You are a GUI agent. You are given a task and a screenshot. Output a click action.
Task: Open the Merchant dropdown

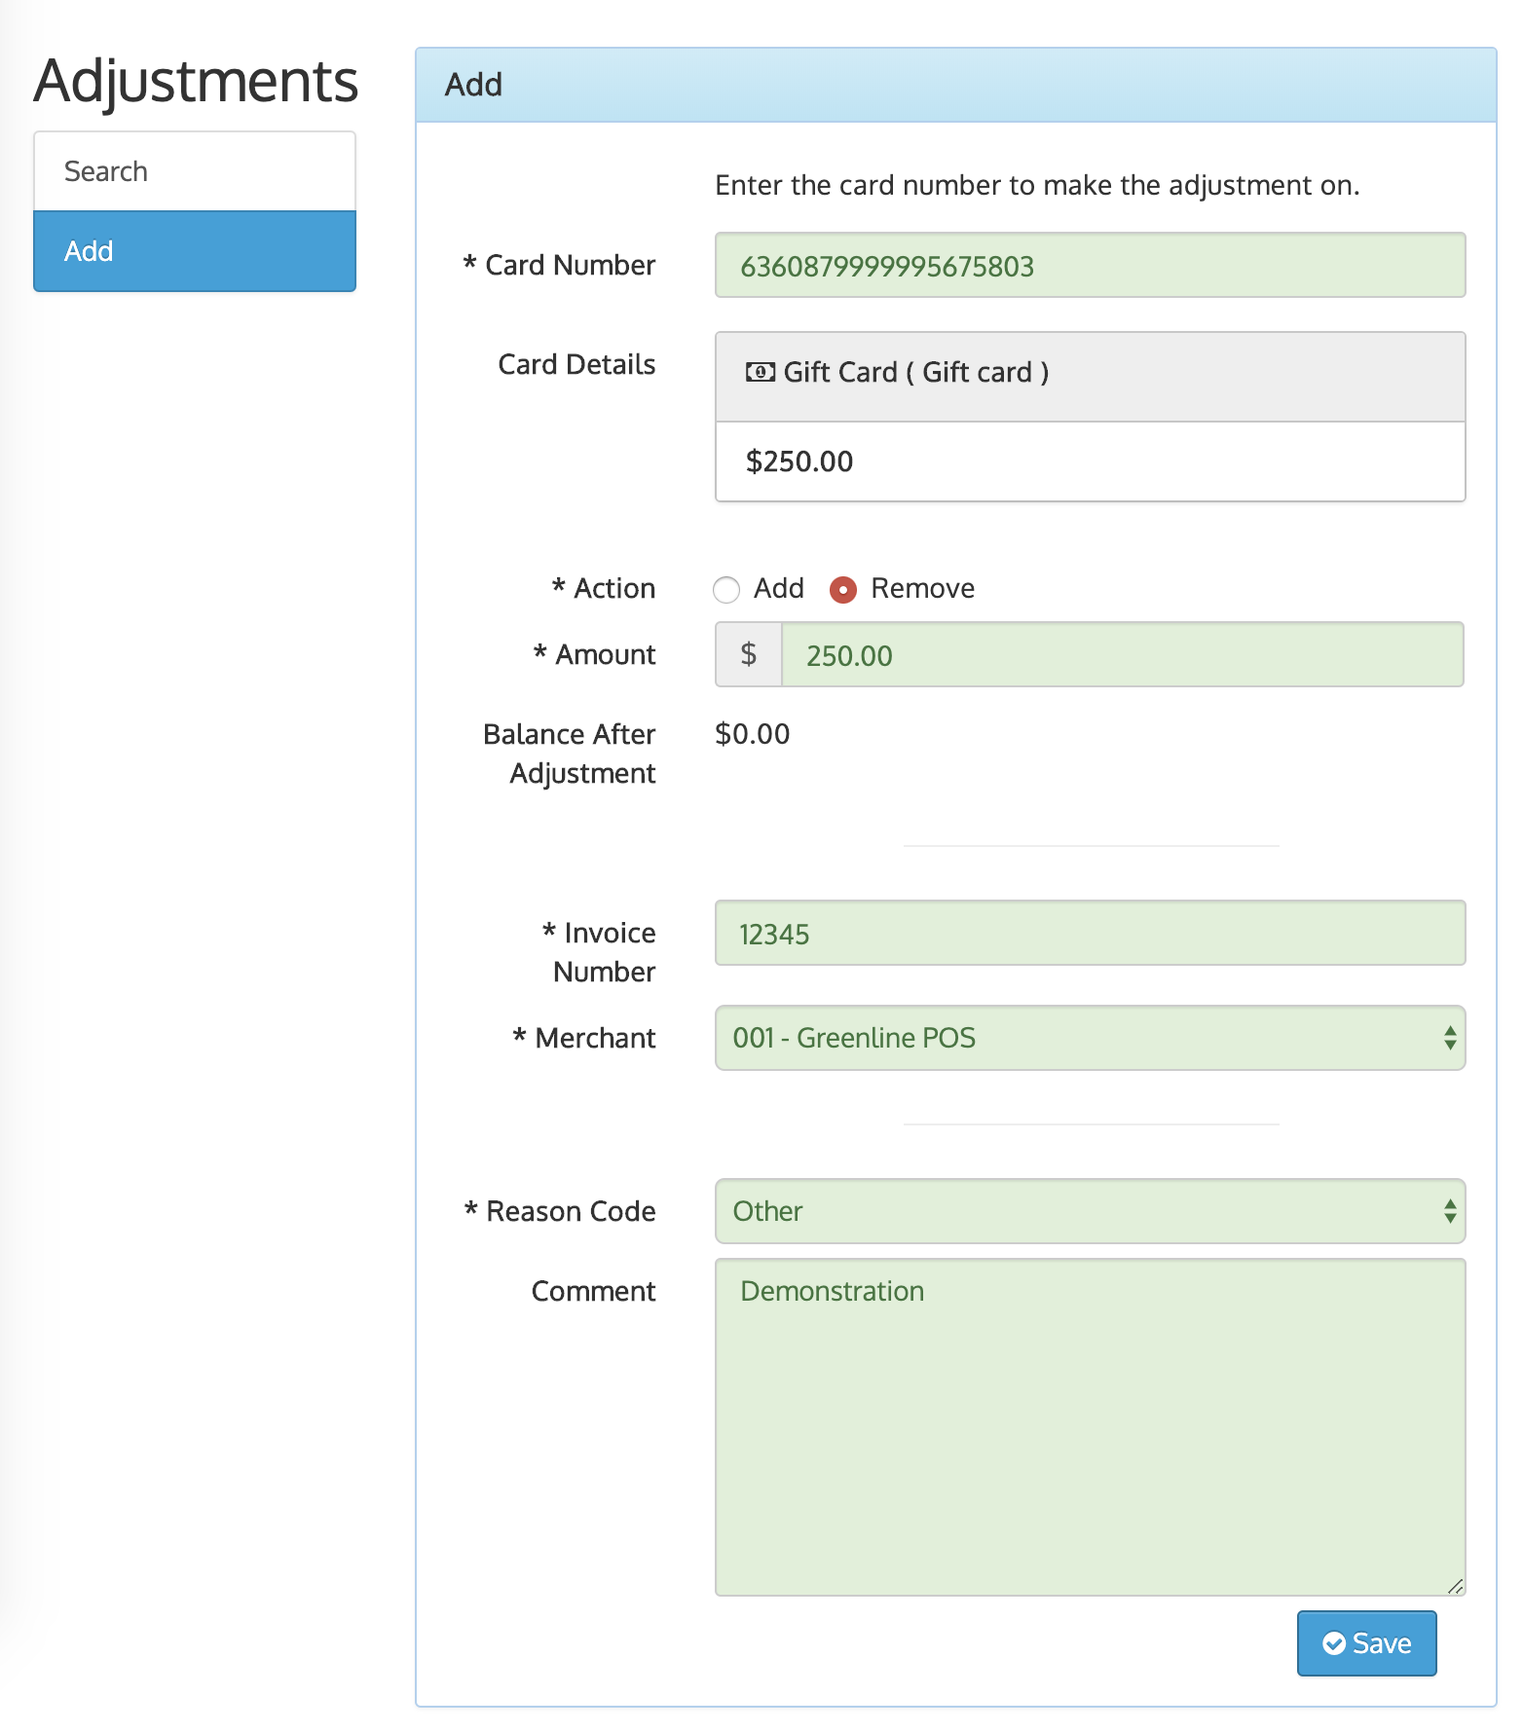coord(1089,1038)
